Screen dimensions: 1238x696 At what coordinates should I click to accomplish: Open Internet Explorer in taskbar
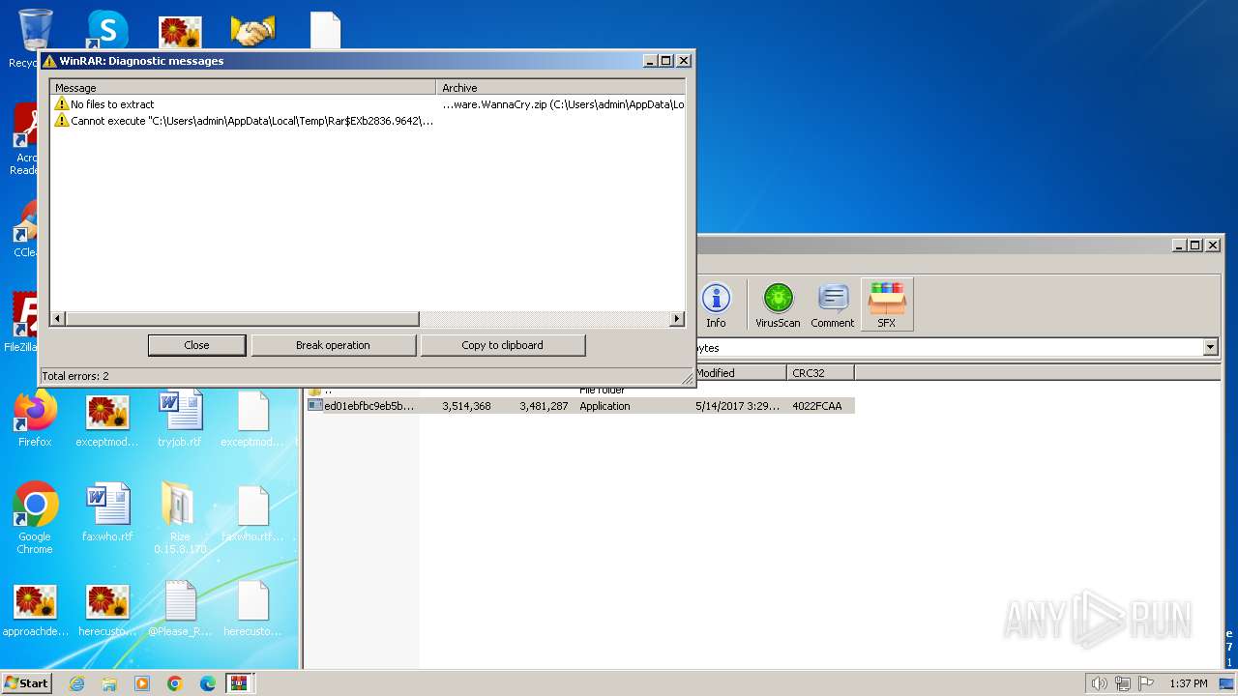point(76,683)
